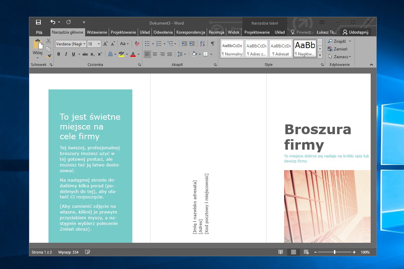Click the Udostępnij share button
The width and height of the screenshot is (404, 269).
356,32
